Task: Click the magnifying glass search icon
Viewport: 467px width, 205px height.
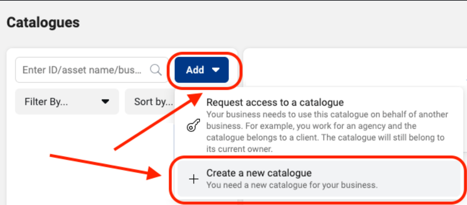Action: [x=156, y=70]
